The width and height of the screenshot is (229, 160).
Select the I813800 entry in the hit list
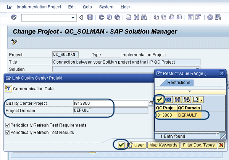coord(166,115)
